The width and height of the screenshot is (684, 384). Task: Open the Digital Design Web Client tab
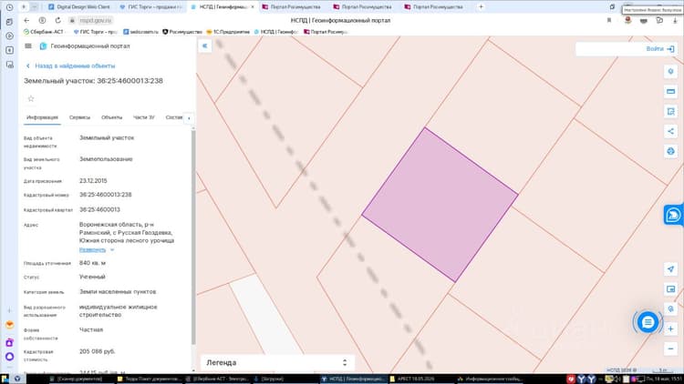click(x=79, y=7)
